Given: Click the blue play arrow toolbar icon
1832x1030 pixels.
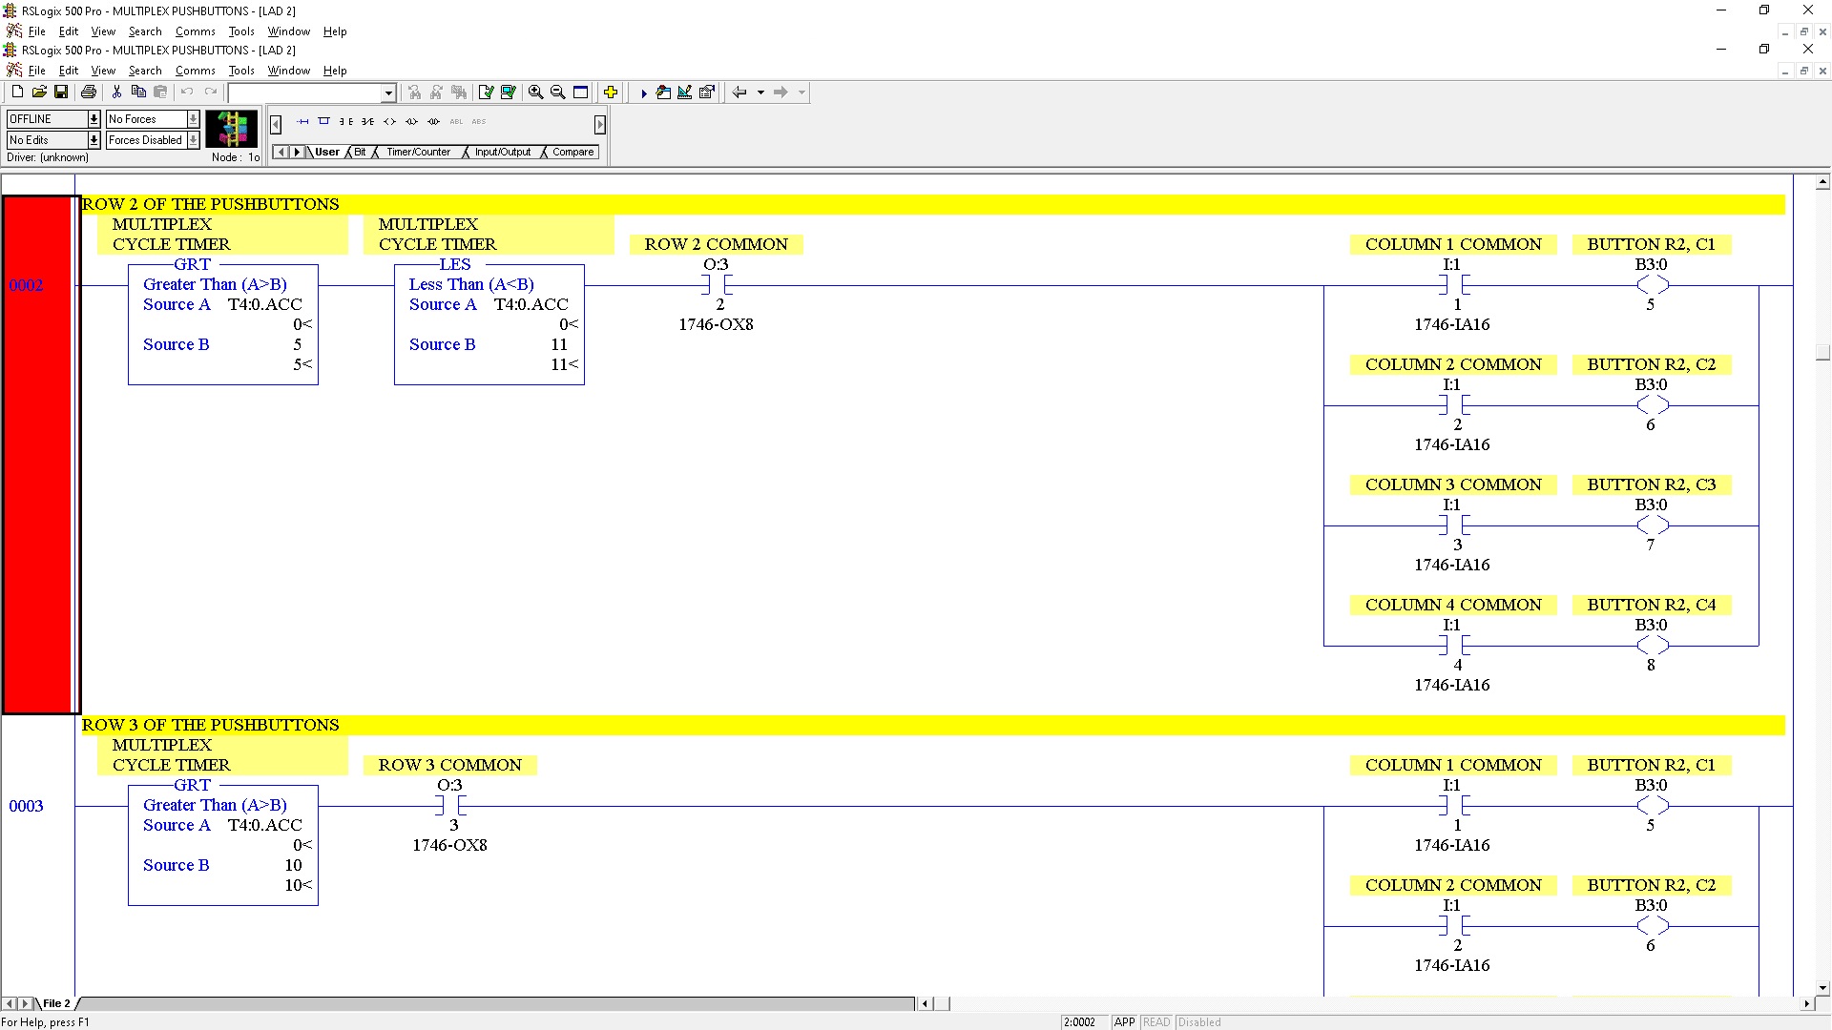Looking at the screenshot, I should 644,93.
